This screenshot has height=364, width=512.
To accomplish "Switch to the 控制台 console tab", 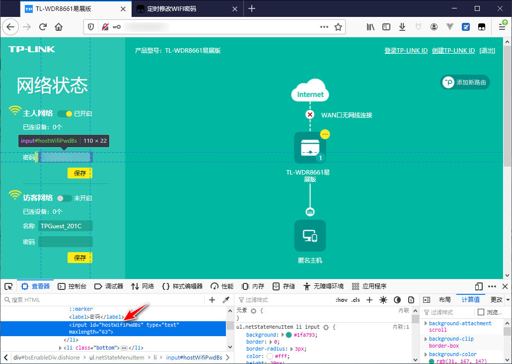I will pyautogui.click(x=72, y=286).
